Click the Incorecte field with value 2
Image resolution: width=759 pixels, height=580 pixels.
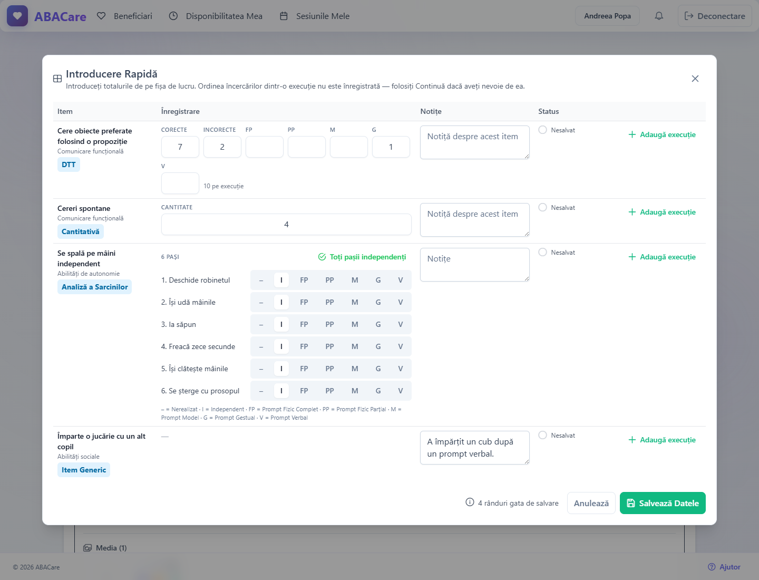222,147
